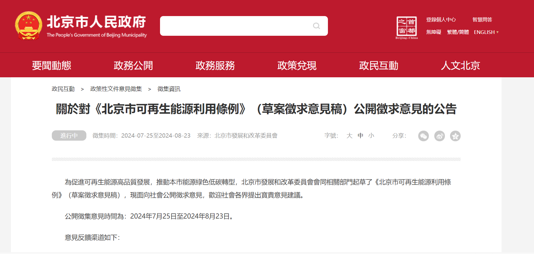Screen dimensions: 534x254
Task: Set font size to medium (中)
Action: [x=360, y=136]
